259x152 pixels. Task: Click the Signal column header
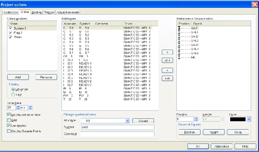coord(208,24)
